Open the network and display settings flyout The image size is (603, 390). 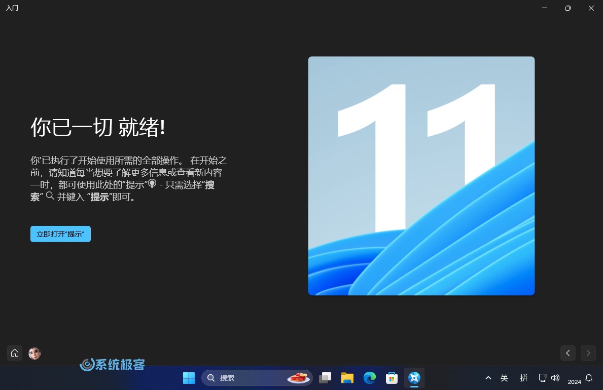coord(543,378)
